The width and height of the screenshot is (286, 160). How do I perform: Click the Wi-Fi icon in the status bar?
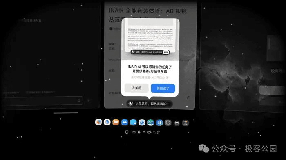pyautogui.click(x=144, y=132)
